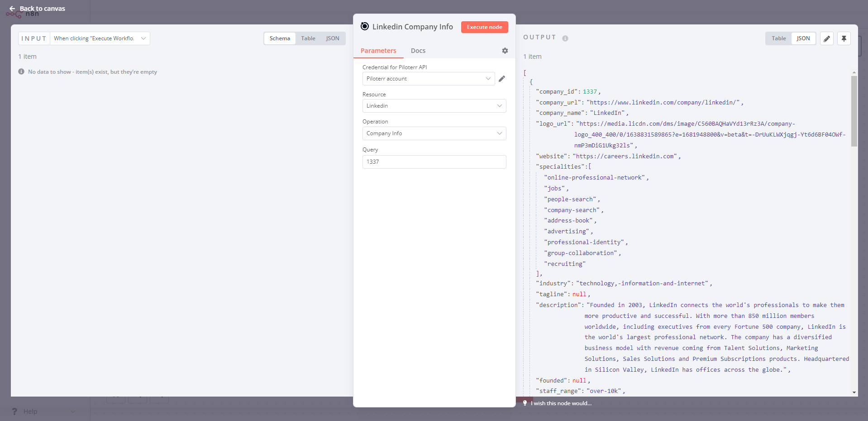Expand the Operation dropdown showing Company Info
Image resolution: width=868 pixels, height=421 pixels.
(434, 133)
